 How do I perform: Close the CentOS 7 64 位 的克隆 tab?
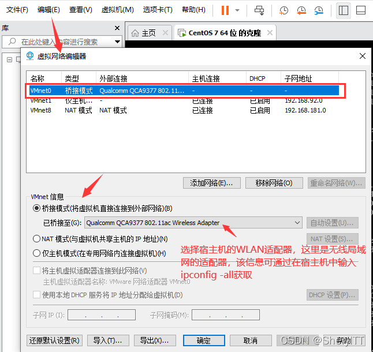coord(270,32)
